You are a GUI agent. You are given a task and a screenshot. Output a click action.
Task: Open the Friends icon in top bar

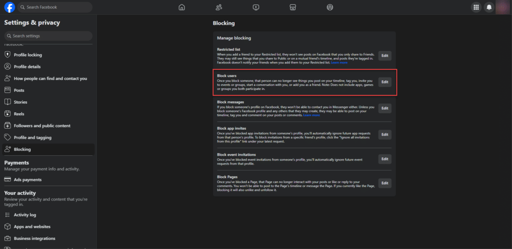click(x=219, y=7)
